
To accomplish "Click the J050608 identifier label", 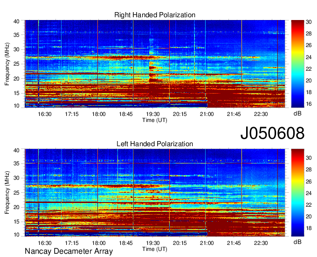I will pos(272,133).
